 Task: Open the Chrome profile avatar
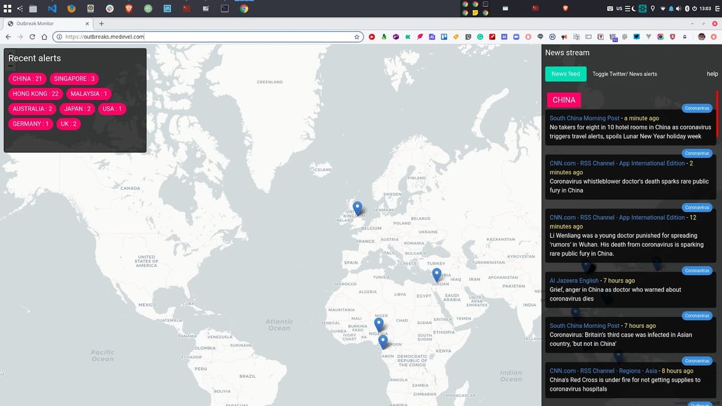(702, 37)
